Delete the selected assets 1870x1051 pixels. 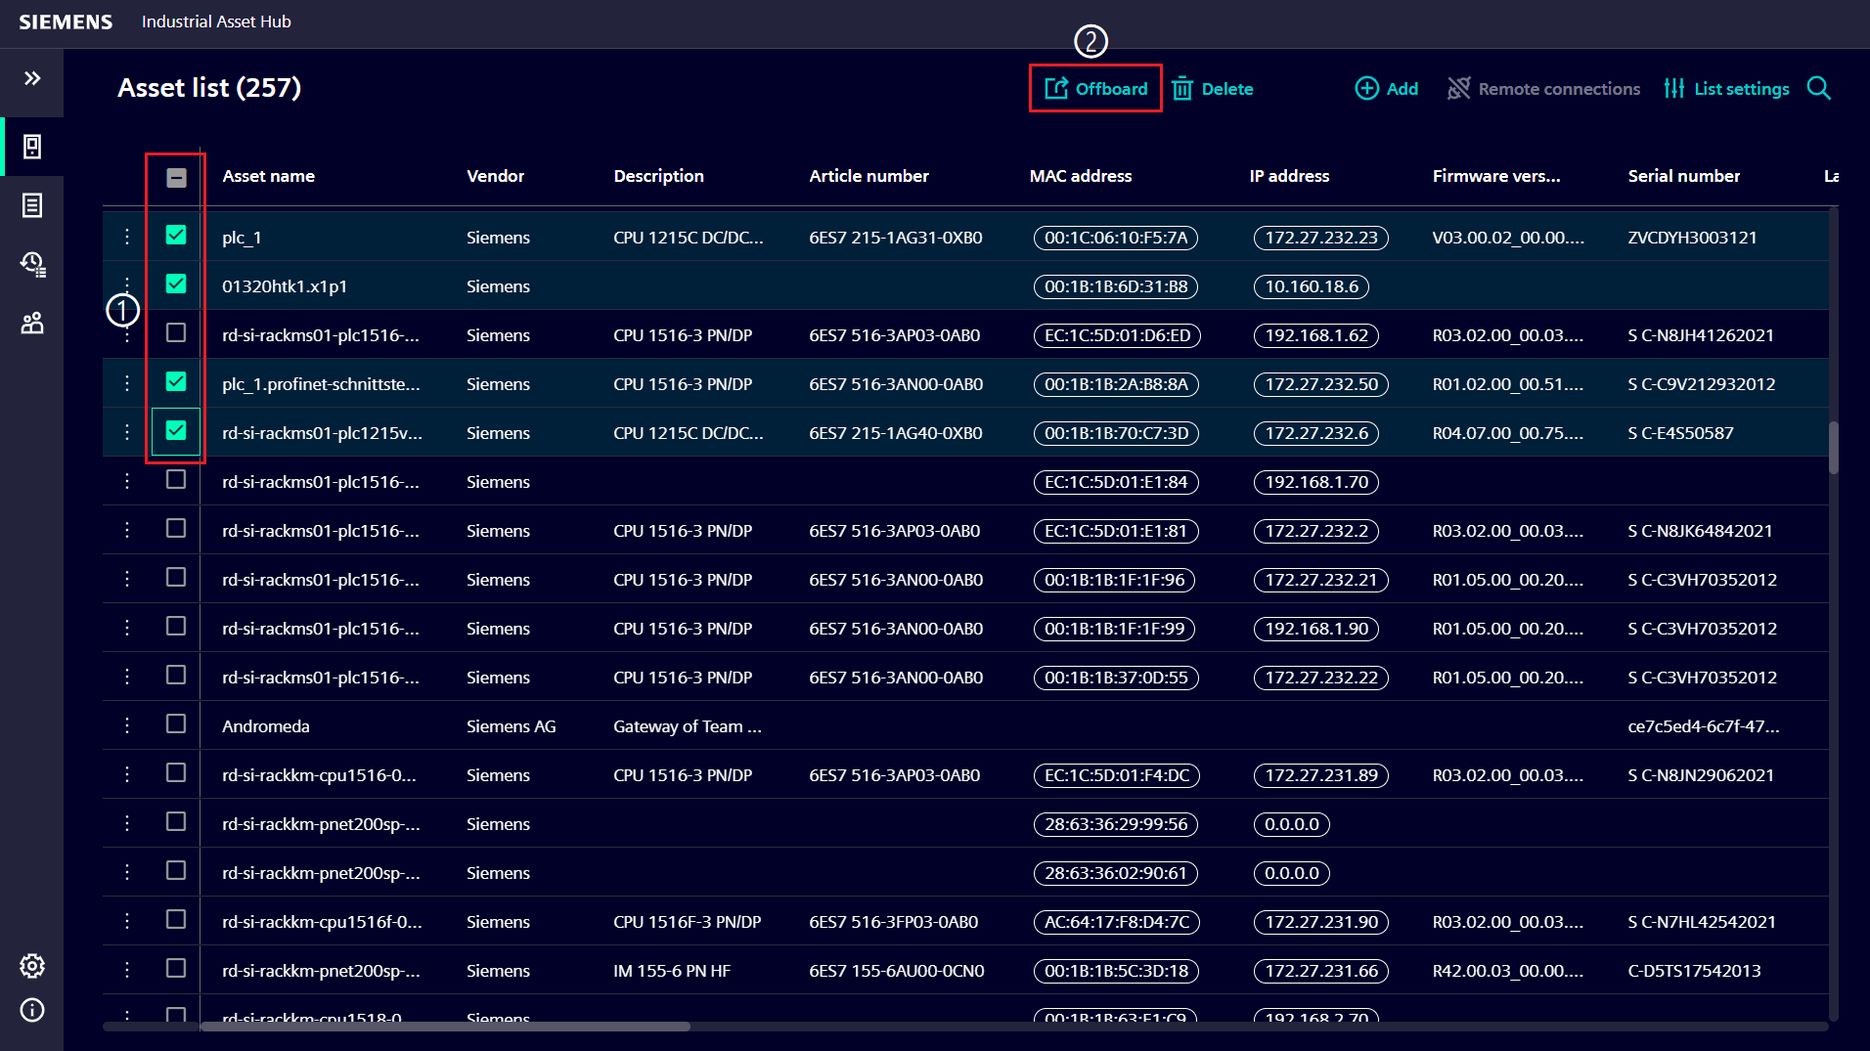click(x=1213, y=88)
